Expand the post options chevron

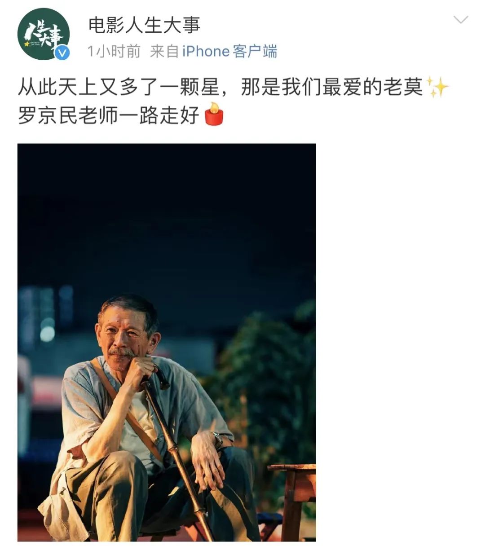pyautogui.click(x=461, y=19)
